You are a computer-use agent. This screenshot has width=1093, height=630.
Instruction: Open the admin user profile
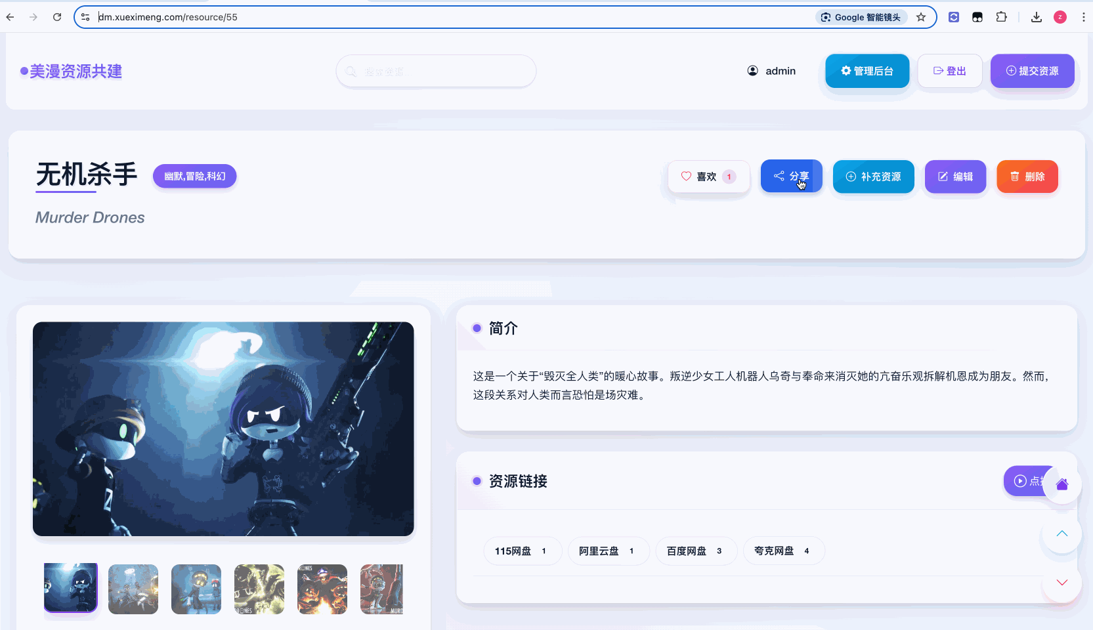[771, 71]
